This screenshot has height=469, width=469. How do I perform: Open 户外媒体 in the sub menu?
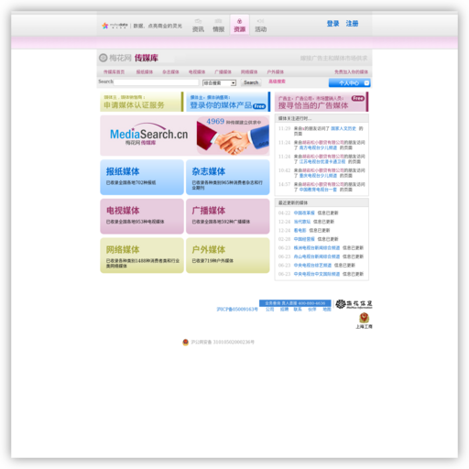(276, 72)
